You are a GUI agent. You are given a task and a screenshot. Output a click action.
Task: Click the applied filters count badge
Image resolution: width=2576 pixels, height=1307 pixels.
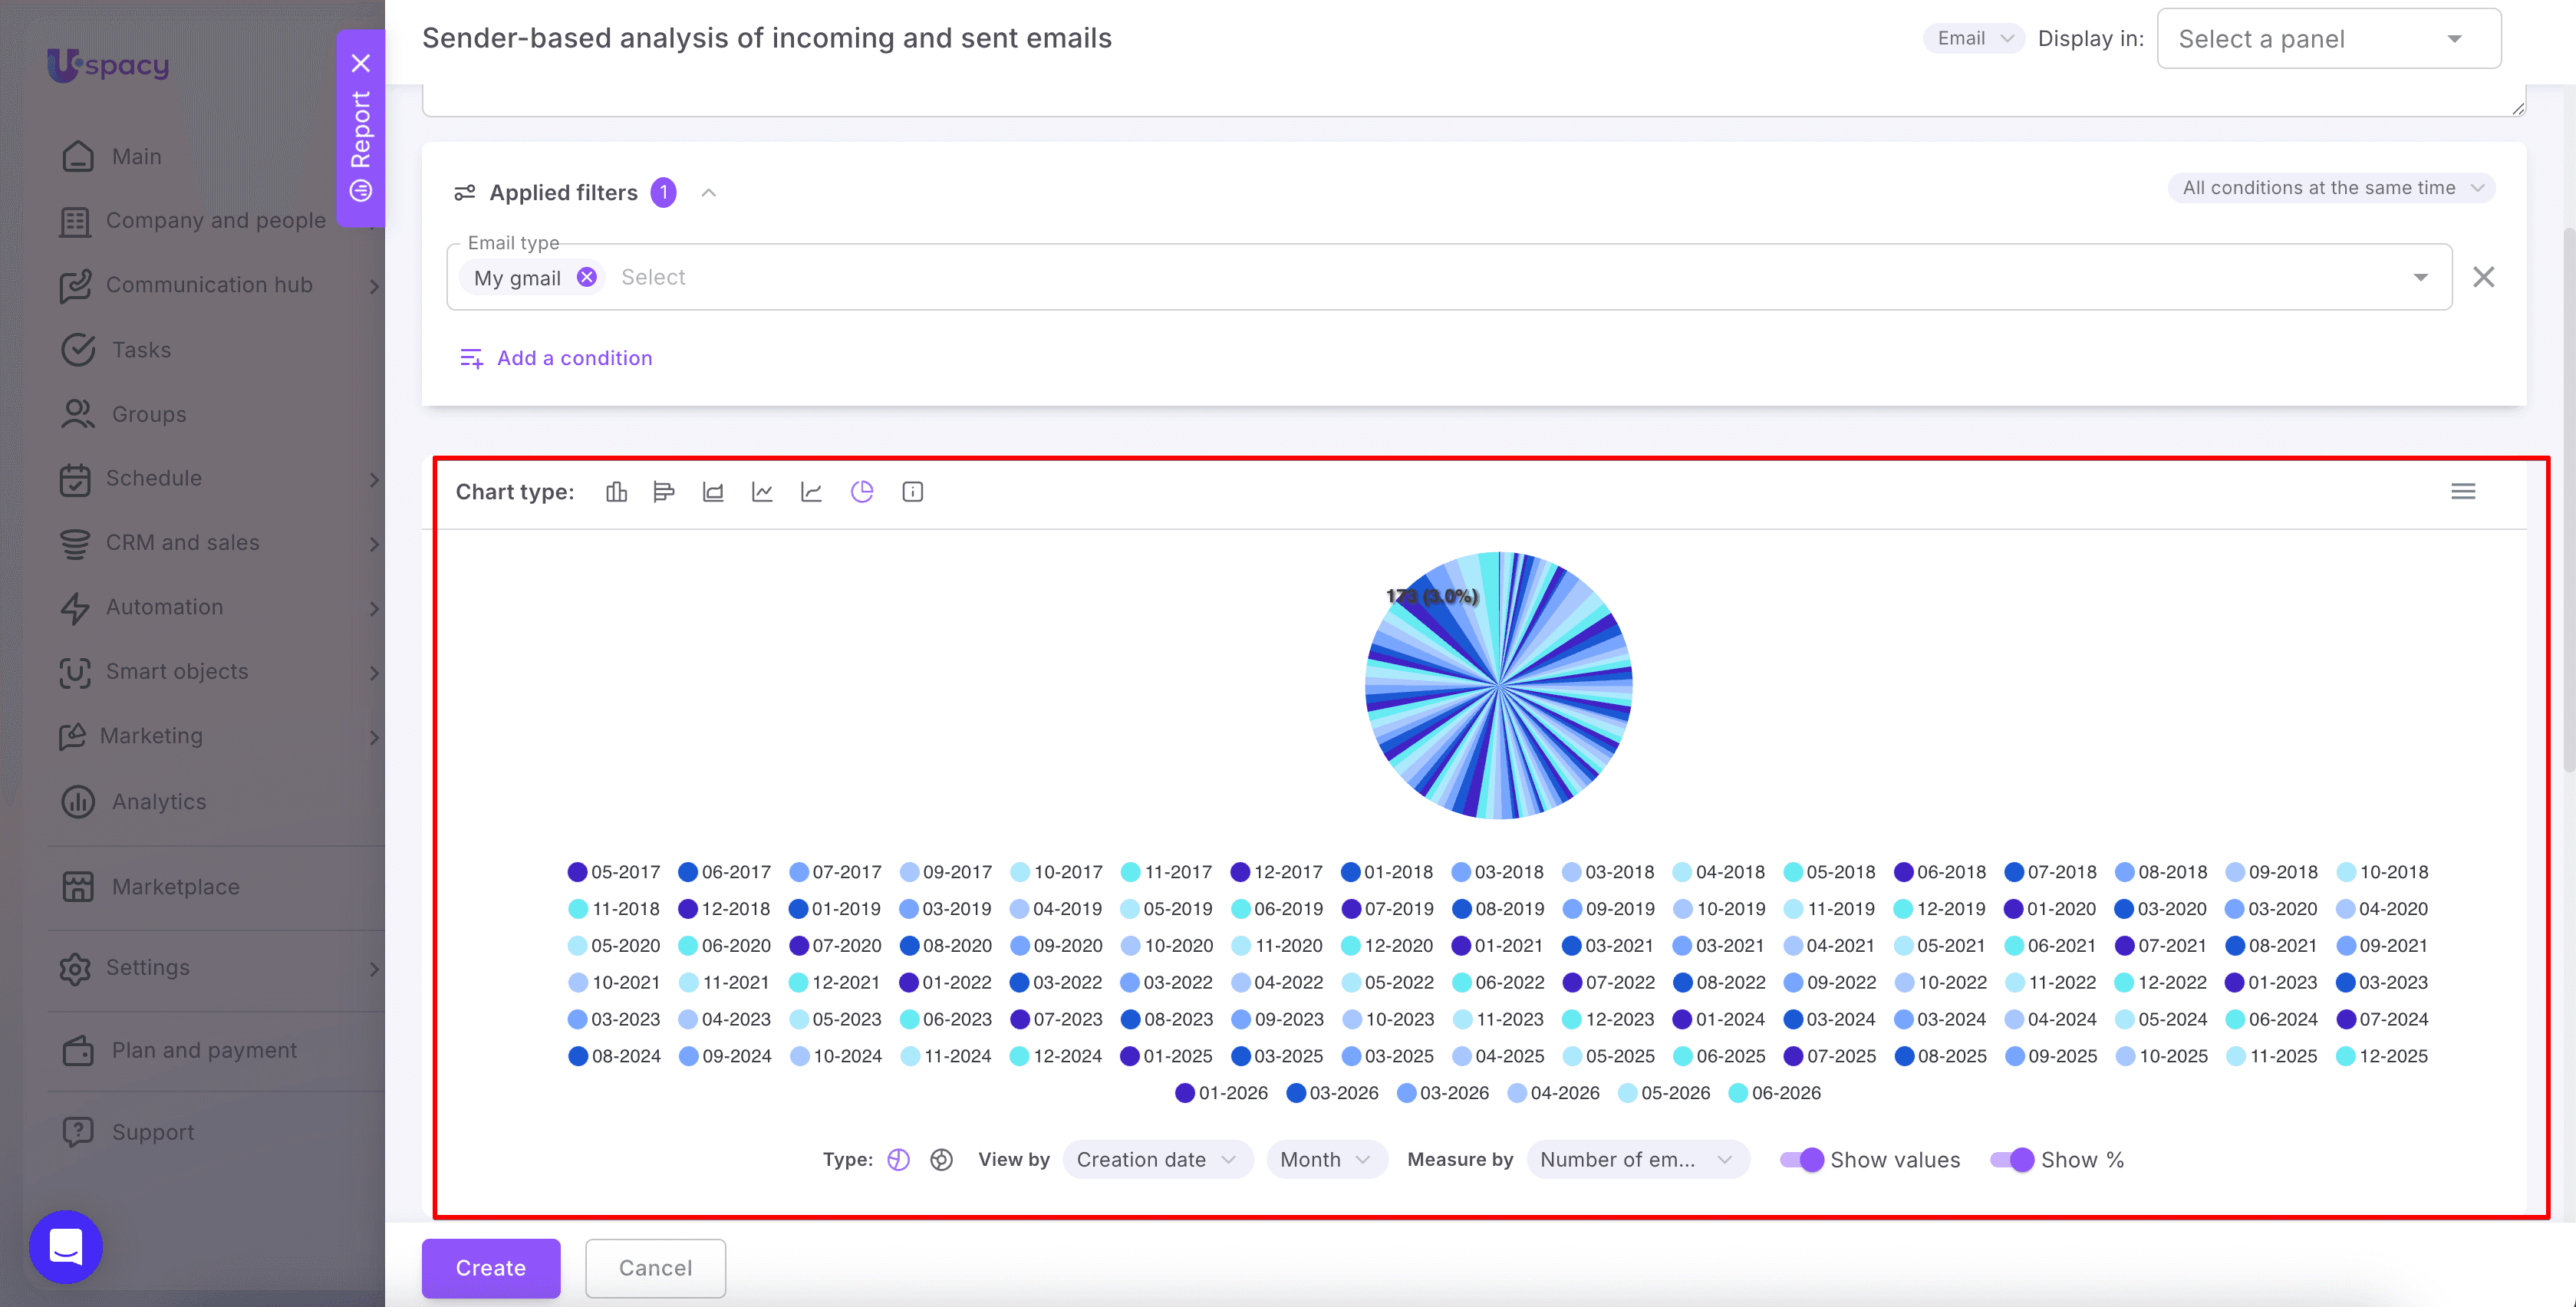663,192
